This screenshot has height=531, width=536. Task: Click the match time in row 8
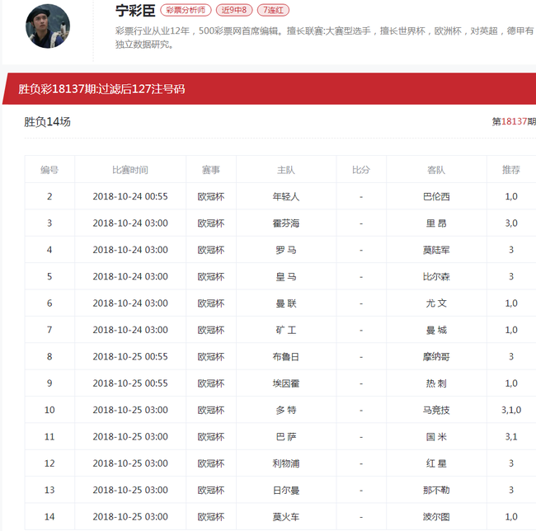(x=130, y=357)
